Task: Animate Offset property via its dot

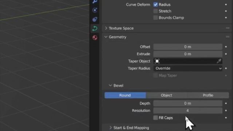Action: [226, 47]
